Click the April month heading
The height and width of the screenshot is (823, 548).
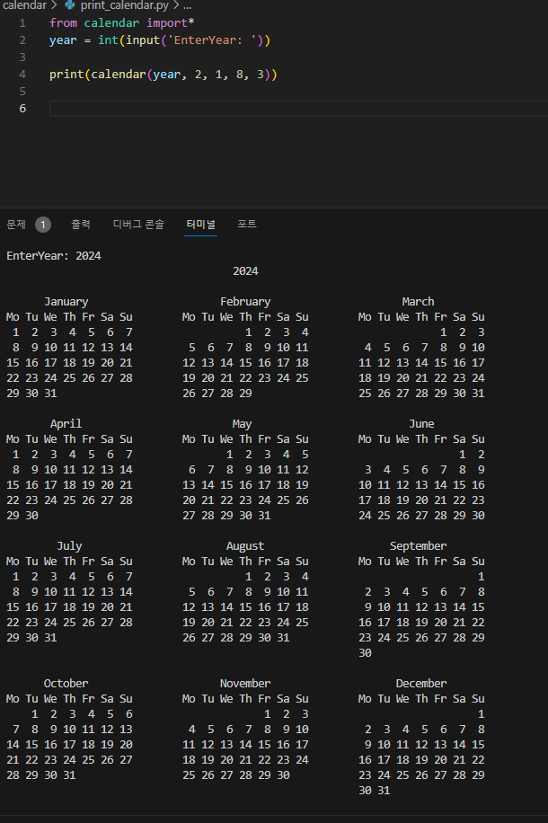tap(66, 424)
